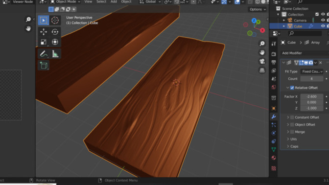The width and height of the screenshot is (329, 185).
Task: Expand Cube in outliner
Action: 284,26
